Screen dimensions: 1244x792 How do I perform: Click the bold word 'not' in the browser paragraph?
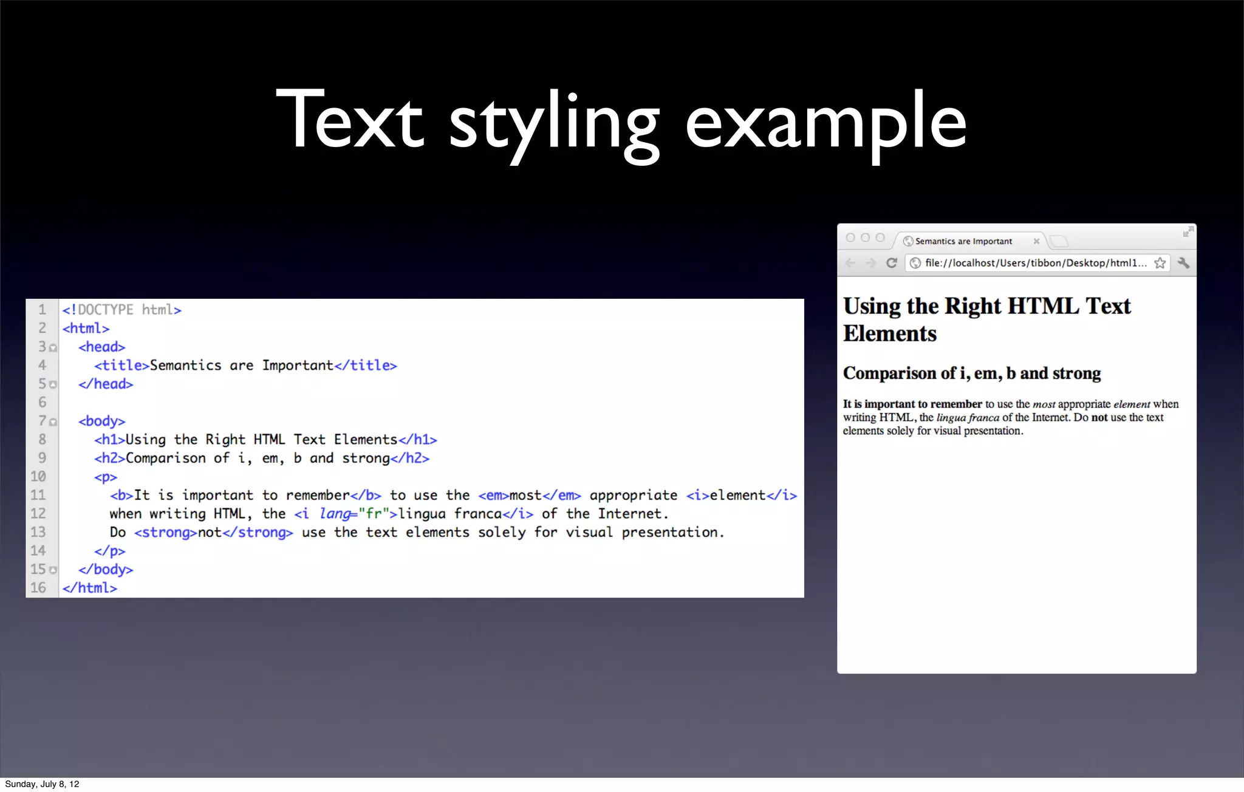(1099, 417)
